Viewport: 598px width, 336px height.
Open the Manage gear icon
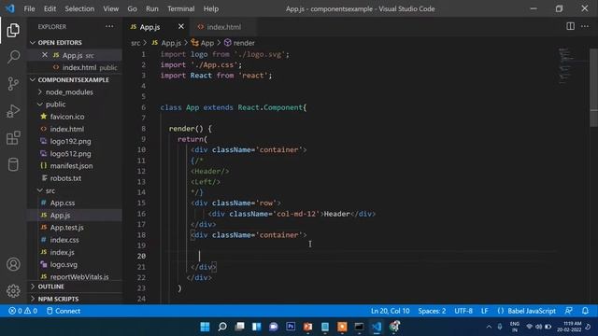[13, 290]
